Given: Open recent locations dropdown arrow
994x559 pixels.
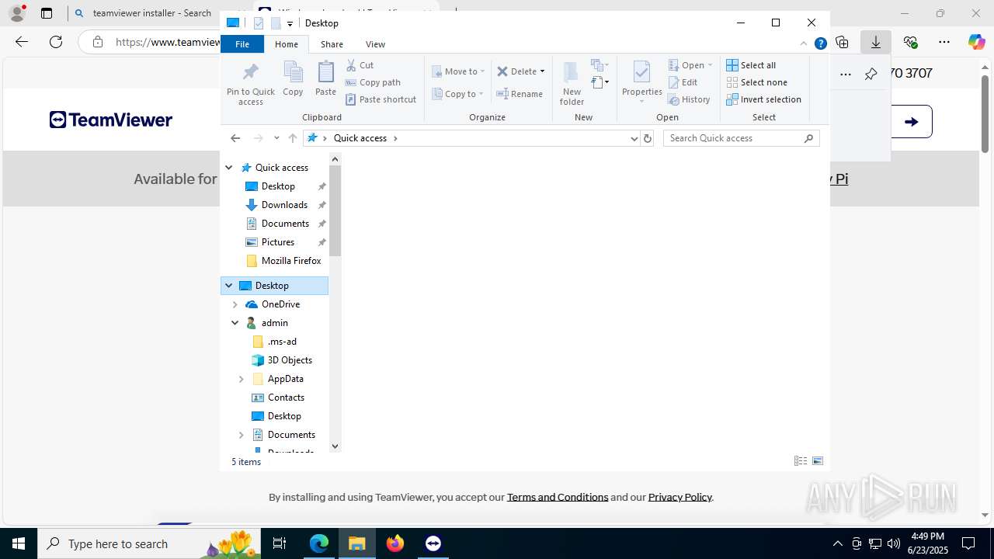Looking at the screenshot, I should 276,138.
